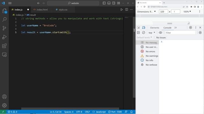Activate the inspect element picker in DevTools
204x114 pixels.
pyautogui.click(x=138, y=28)
